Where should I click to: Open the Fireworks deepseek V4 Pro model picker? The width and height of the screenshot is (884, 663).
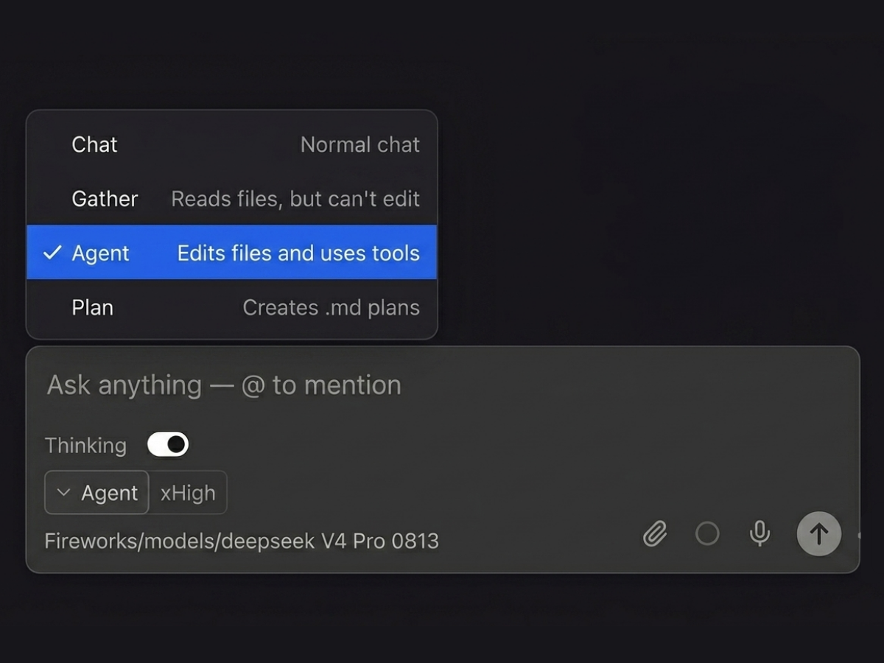[242, 541]
